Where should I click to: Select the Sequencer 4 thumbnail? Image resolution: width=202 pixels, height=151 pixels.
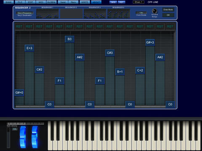pos(119,13)
